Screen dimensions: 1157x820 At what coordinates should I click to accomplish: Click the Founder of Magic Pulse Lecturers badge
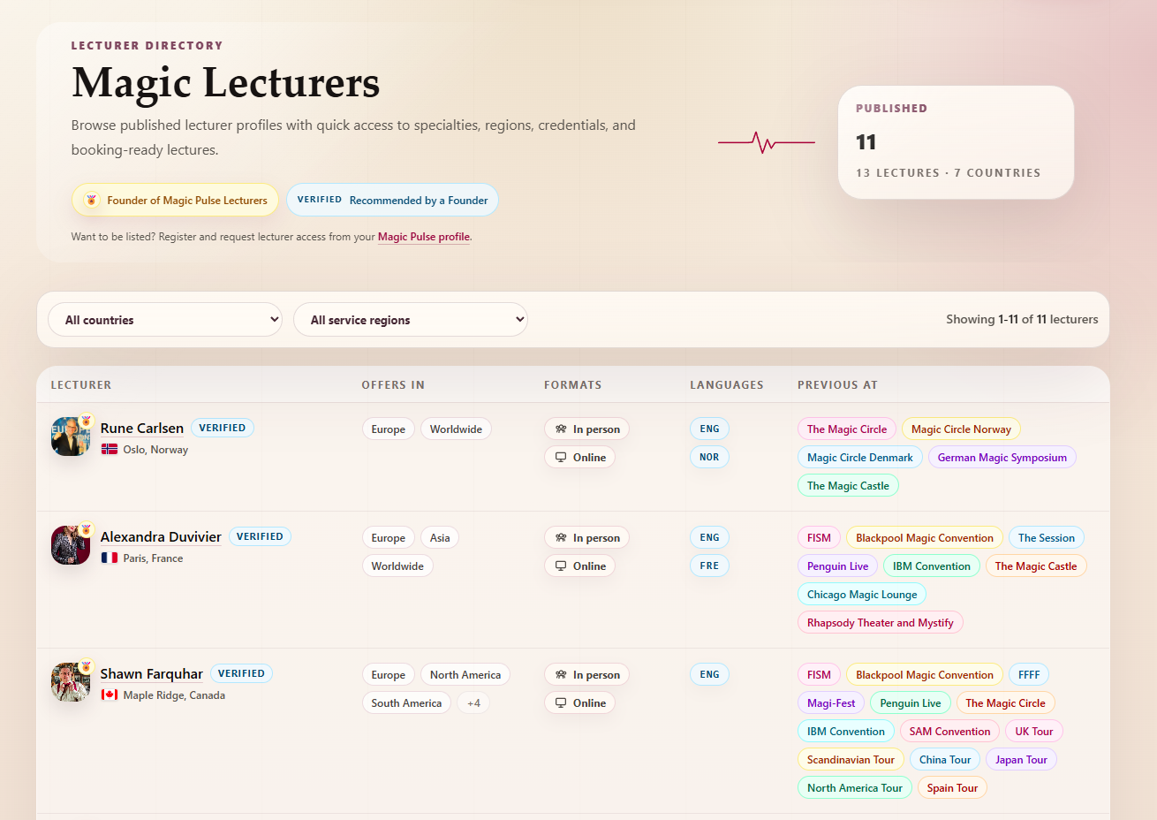[x=175, y=201]
